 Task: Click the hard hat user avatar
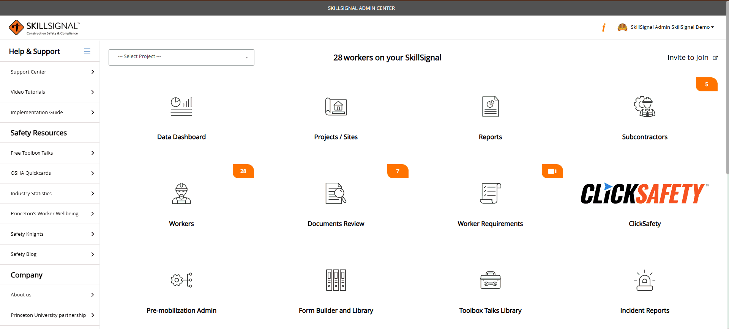click(622, 27)
